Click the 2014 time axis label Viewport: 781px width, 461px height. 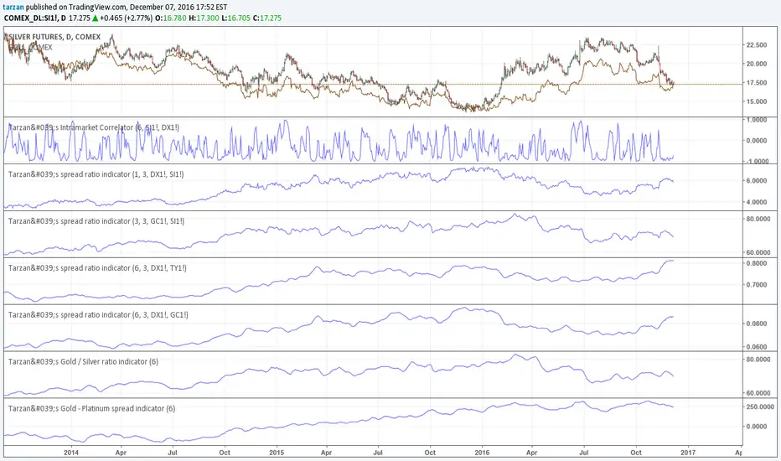[x=71, y=453]
